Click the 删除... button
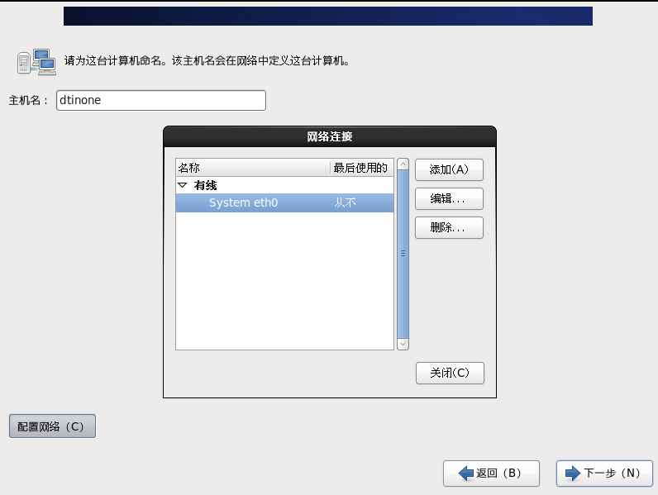 pyautogui.click(x=449, y=227)
